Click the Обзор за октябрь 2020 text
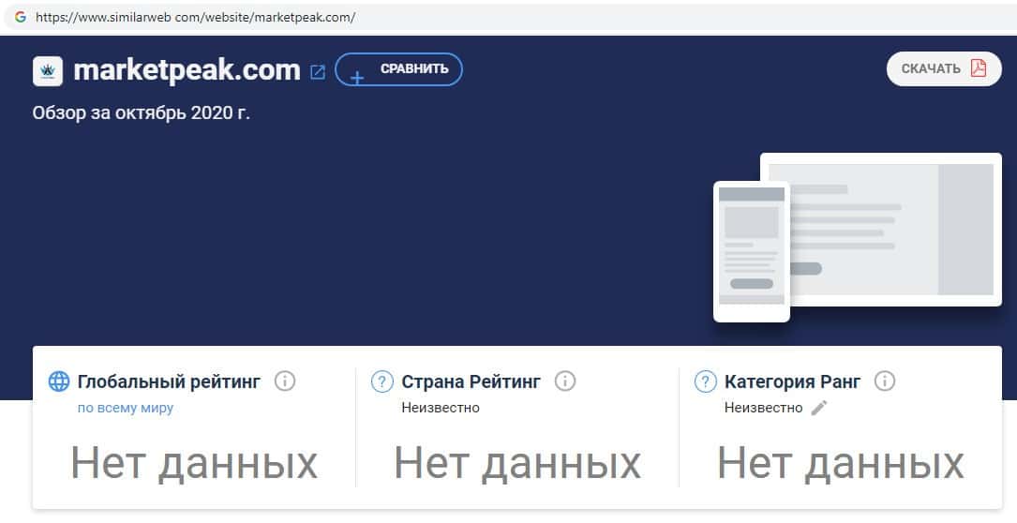Viewport: 1017px width, 523px height. [x=141, y=112]
